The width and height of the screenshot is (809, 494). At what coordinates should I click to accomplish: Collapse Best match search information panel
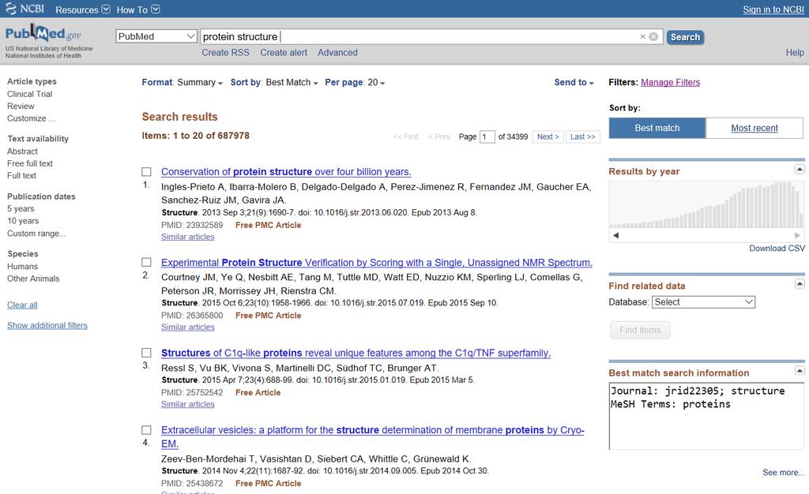pyautogui.click(x=800, y=371)
